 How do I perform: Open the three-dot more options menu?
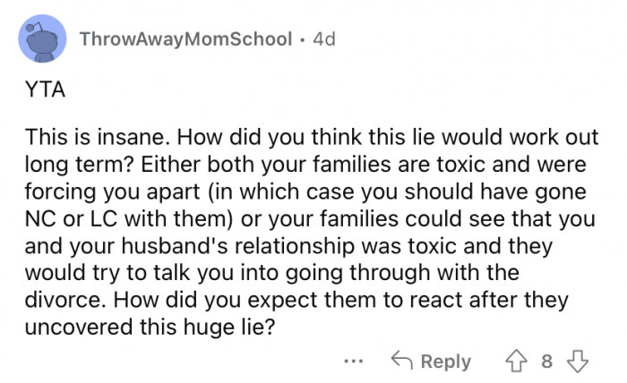click(354, 361)
